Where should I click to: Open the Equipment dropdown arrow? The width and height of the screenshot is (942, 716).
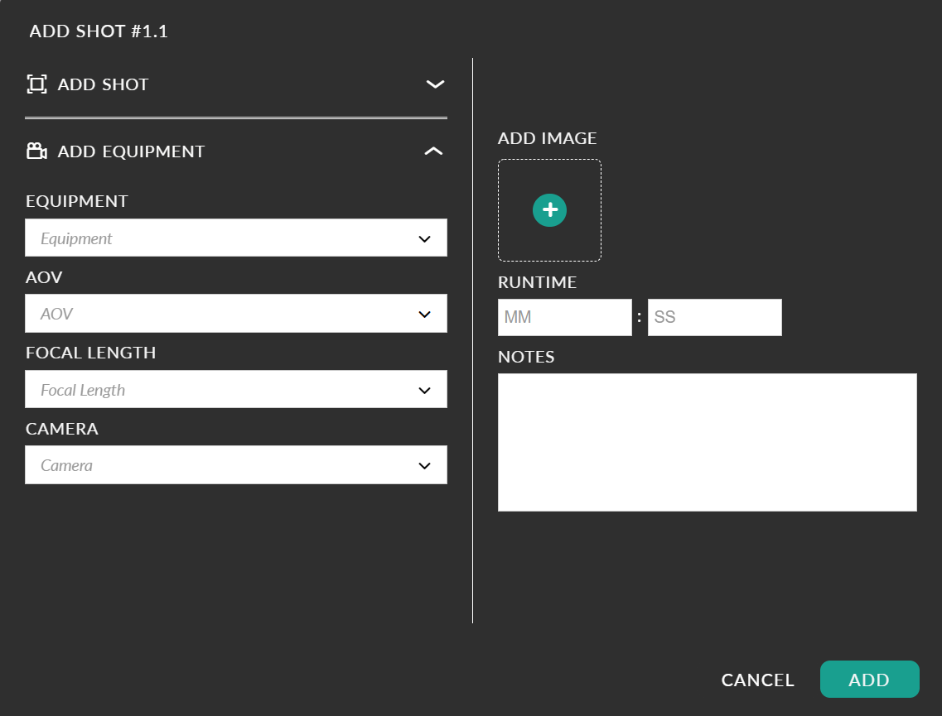point(425,239)
